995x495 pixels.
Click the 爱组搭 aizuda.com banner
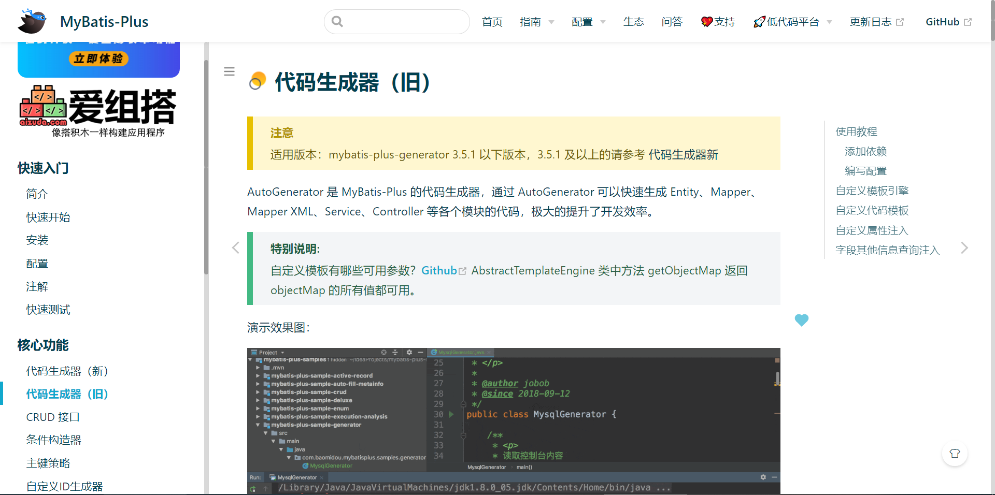pyautogui.click(x=98, y=111)
